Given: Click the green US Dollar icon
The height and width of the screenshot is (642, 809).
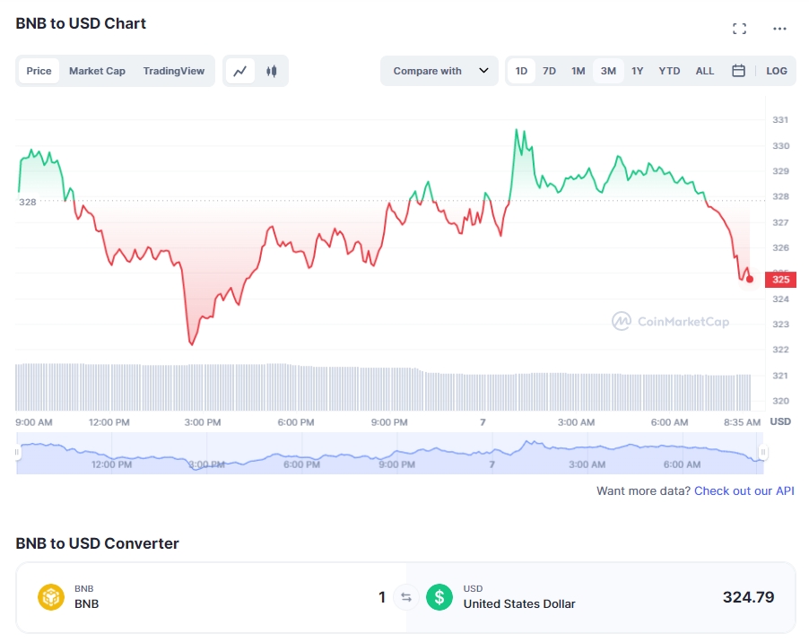Looking at the screenshot, I should [439, 597].
